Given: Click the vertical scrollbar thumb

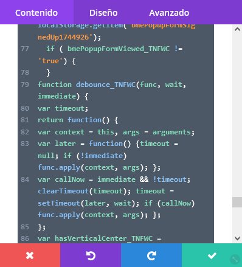Looking at the screenshot, I should click(x=237, y=202).
